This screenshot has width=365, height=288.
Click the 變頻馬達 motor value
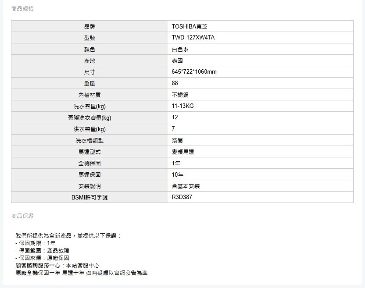click(x=183, y=152)
